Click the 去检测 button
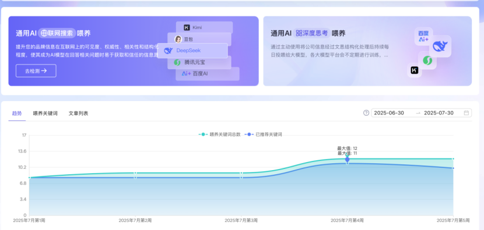This screenshot has width=484, height=230. pyautogui.click(x=36, y=71)
